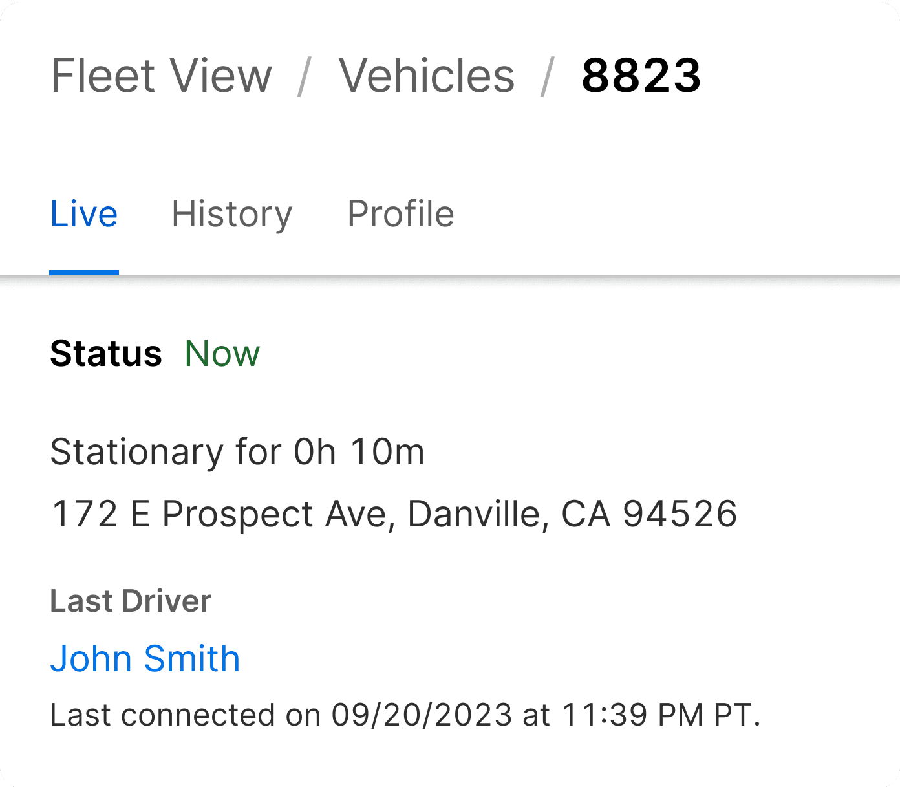This screenshot has height=787, width=900.
Task: Click vehicle number 8823 in breadcrumb
Action: click(x=641, y=76)
